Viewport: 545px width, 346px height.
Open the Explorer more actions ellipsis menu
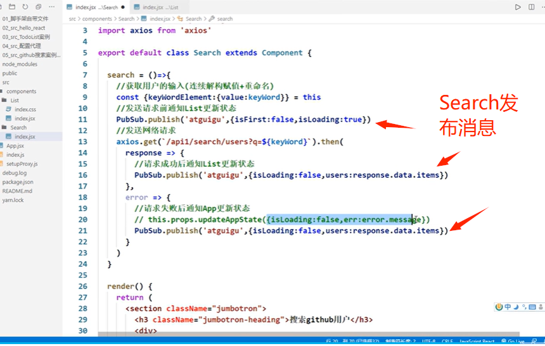coord(52,6)
